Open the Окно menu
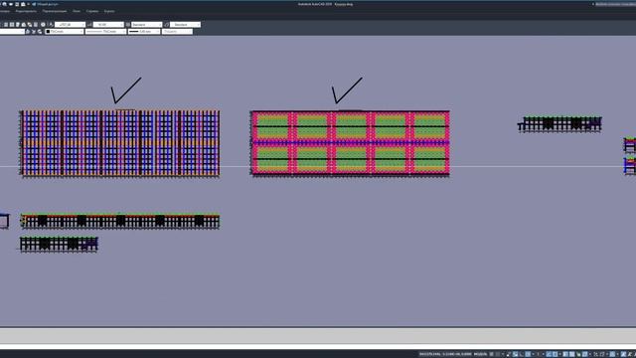This screenshot has width=636, height=358. click(x=77, y=11)
